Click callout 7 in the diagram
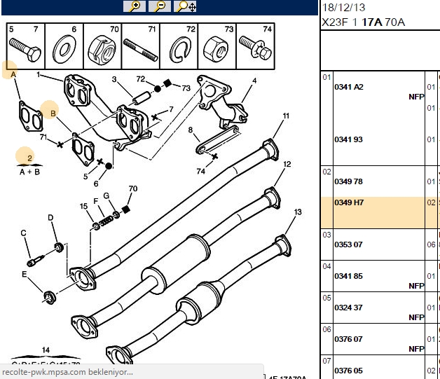The width and height of the screenshot is (440, 379). (x=171, y=109)
